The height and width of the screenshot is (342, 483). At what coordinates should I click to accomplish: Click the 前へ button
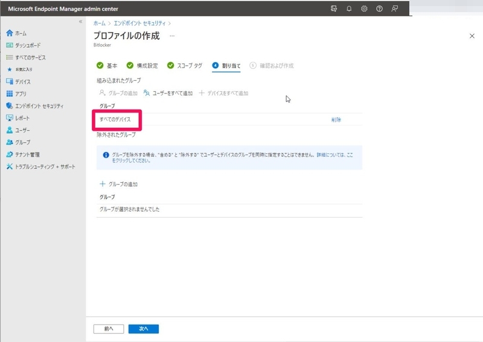(x=109, y=329)
